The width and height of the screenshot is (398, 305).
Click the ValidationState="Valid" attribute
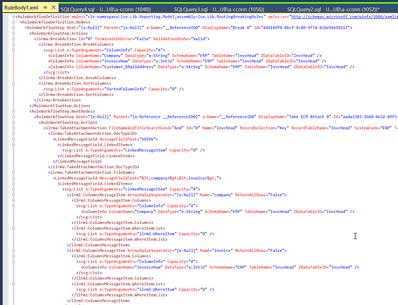pyautogui.click(x=180, y=39)
